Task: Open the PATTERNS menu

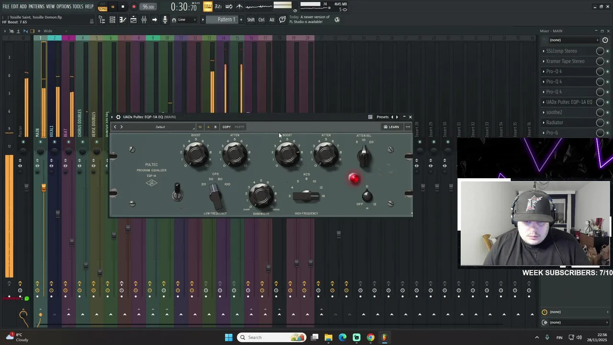Action: pyautogui.click(x=36, y=7)
